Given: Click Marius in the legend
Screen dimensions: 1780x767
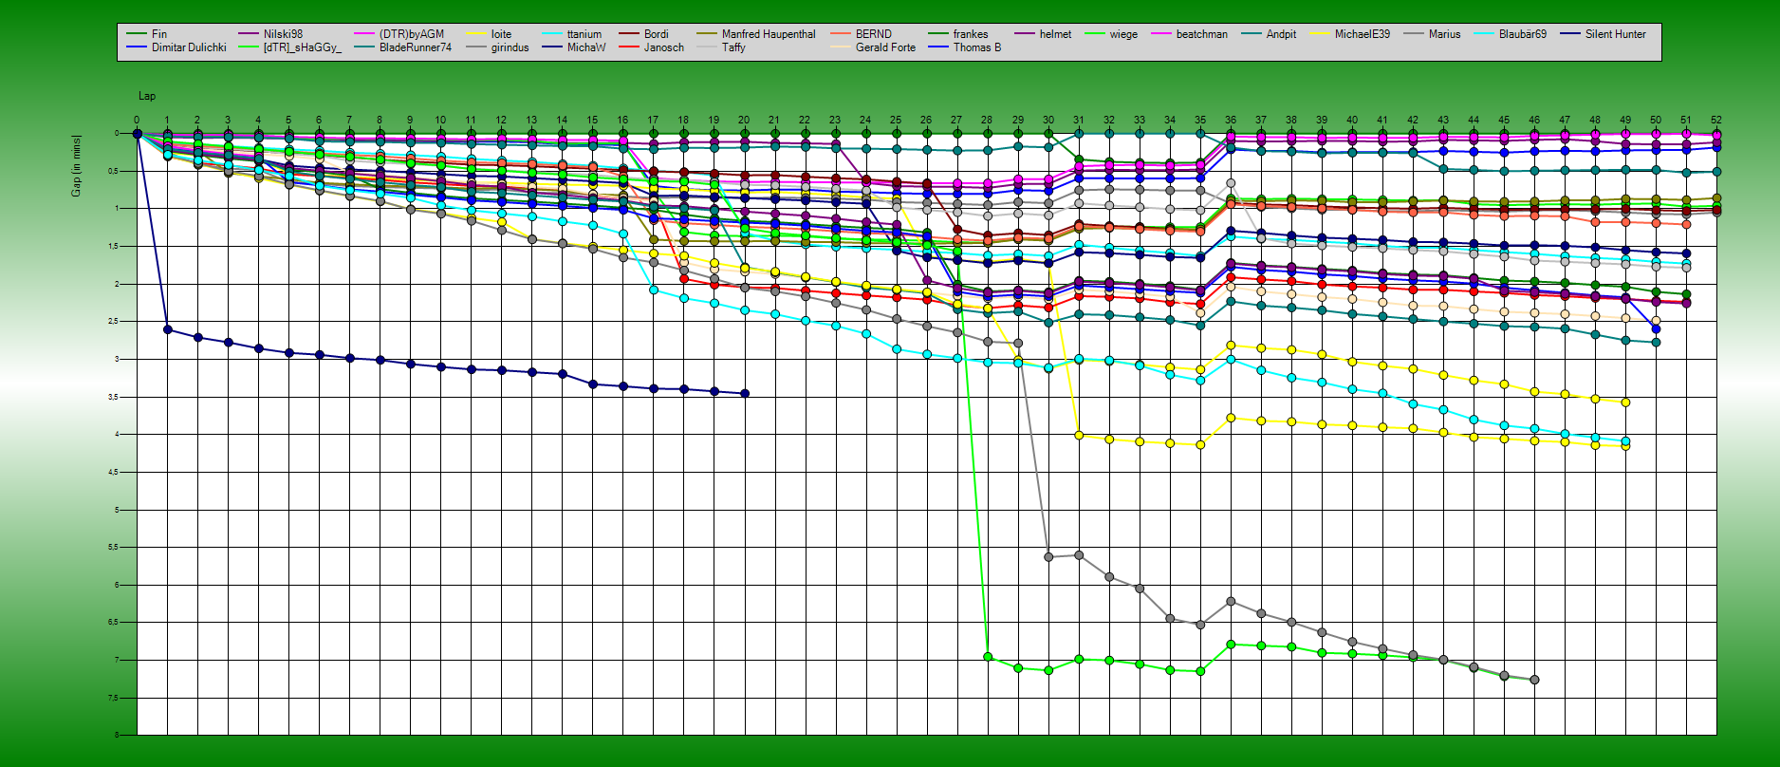Looking at the screenshot, I should point(1444,34).
